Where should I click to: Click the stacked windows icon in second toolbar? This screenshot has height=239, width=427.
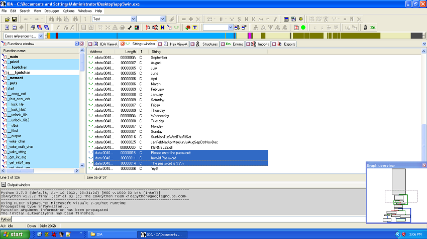click(x=33, y=28)
